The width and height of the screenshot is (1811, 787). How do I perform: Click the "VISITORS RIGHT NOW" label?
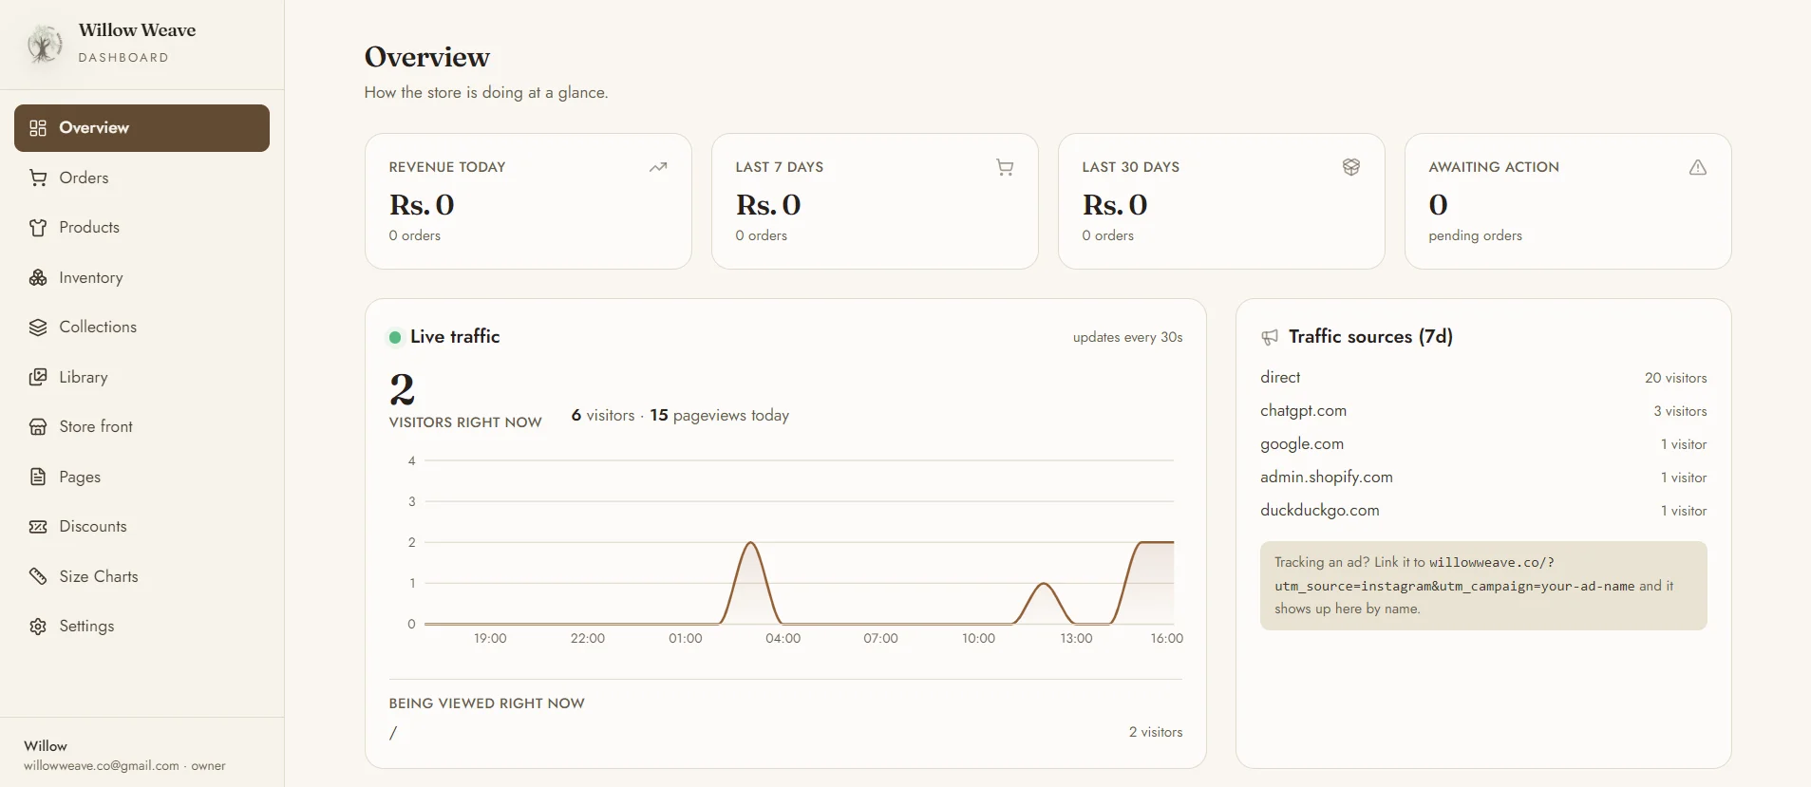(x=465, y=422)
